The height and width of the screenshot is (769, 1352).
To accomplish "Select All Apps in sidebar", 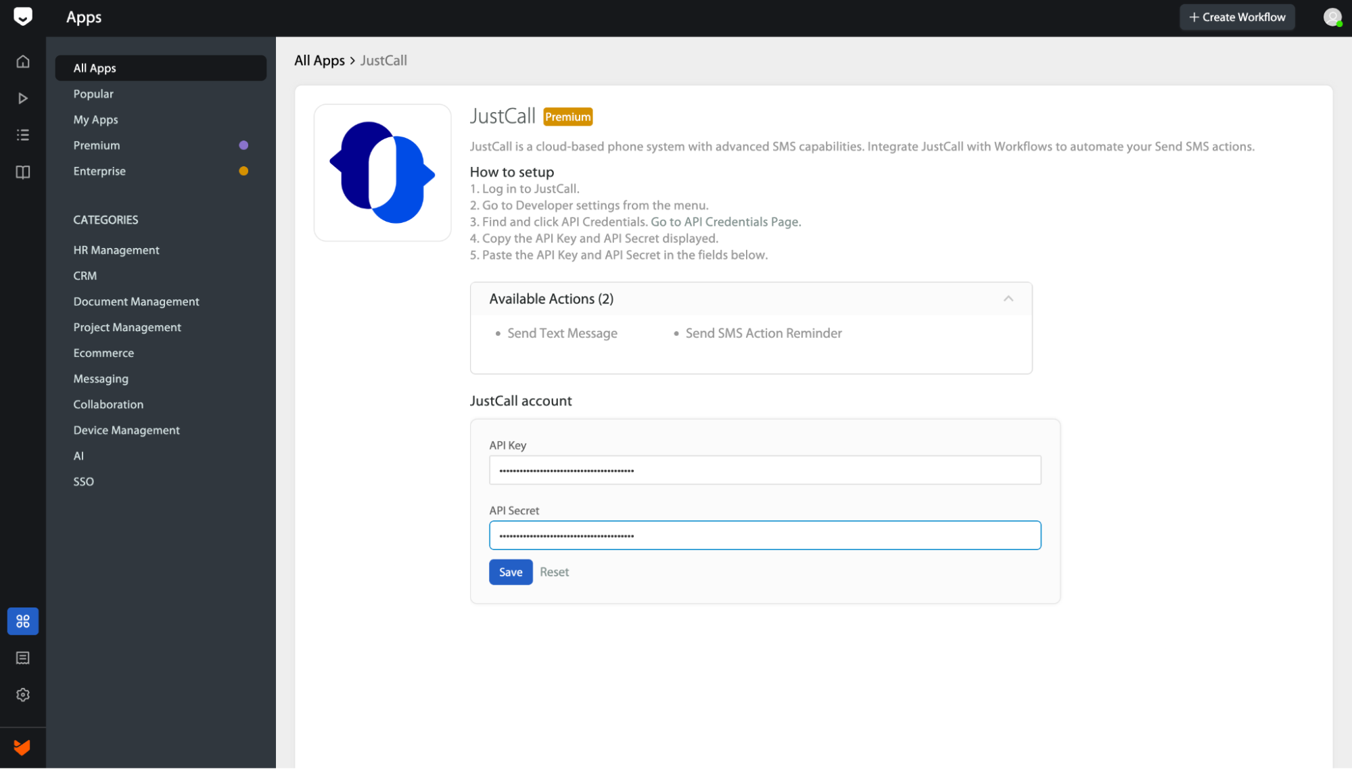I will click(x=161, y=68).
